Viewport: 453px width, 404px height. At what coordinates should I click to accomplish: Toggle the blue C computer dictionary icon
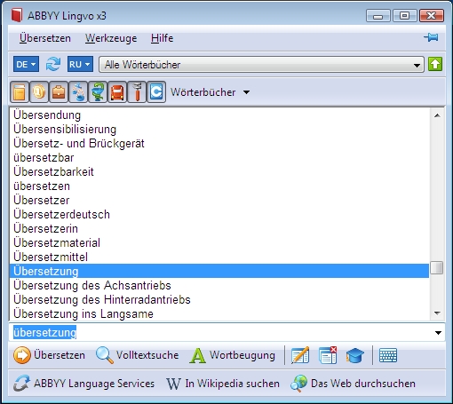[156, 92]
